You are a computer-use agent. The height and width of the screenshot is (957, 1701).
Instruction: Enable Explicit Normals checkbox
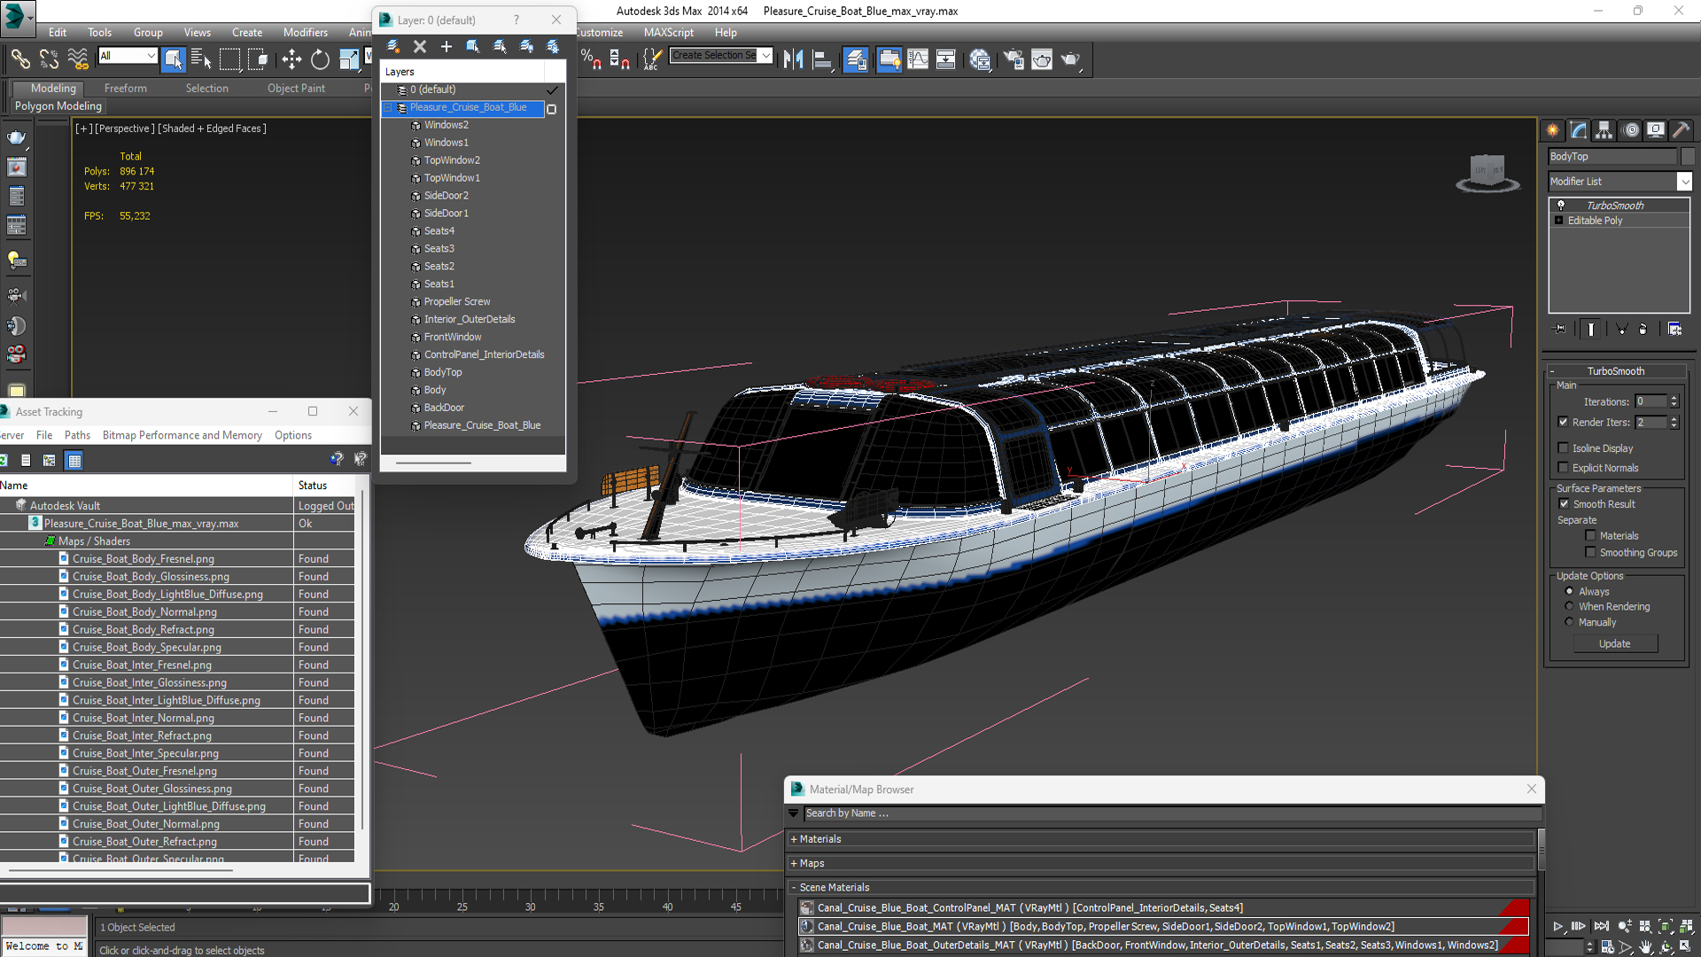(1563, 468)
